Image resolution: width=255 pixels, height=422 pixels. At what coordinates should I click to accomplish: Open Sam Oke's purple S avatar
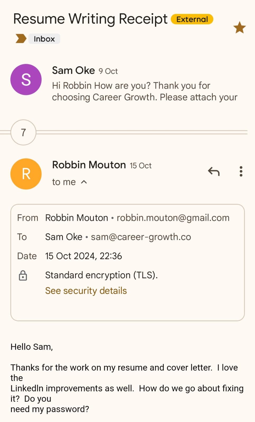26,79
